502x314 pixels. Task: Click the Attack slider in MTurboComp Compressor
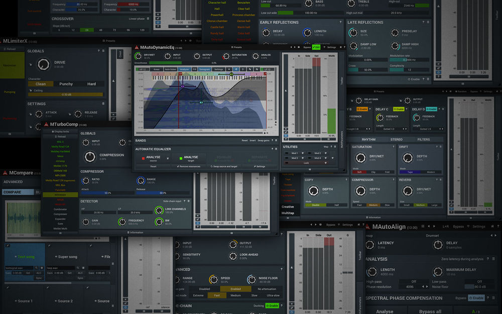pos(107,193)
